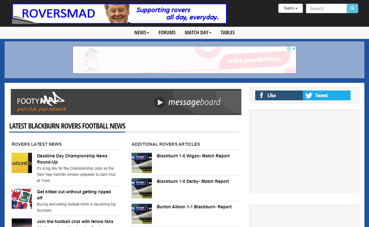Open Burton Albion 1-1 Blackburn Report

[194, 207]
